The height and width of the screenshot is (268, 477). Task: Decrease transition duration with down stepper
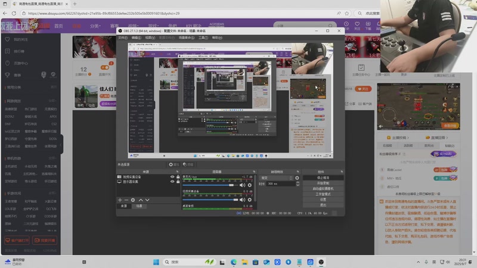point(298,185)
